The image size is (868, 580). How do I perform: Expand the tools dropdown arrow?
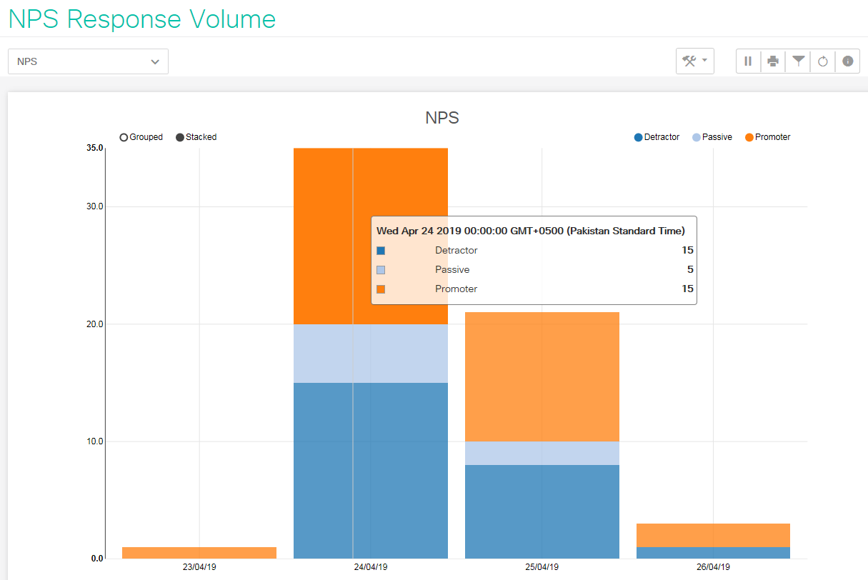(703, 61)
